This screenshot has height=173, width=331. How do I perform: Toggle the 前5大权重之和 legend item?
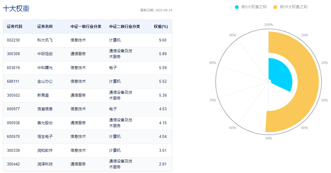click(251, 7)
